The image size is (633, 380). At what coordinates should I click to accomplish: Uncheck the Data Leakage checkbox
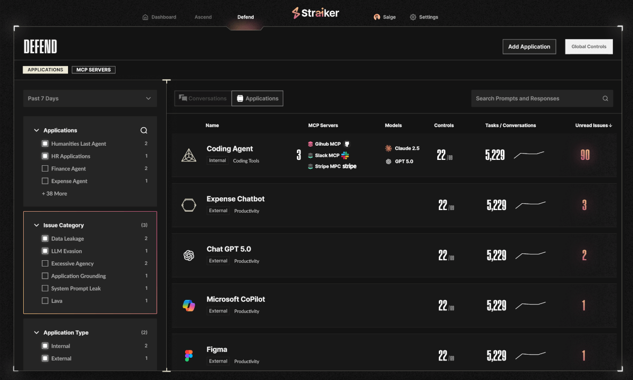45,239
